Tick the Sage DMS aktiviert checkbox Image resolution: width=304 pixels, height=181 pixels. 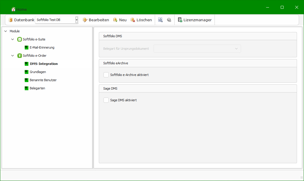[x=106, y=100]
